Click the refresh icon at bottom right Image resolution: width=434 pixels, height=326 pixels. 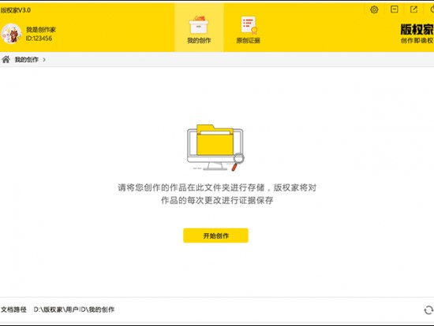click(x=428, y=310)
